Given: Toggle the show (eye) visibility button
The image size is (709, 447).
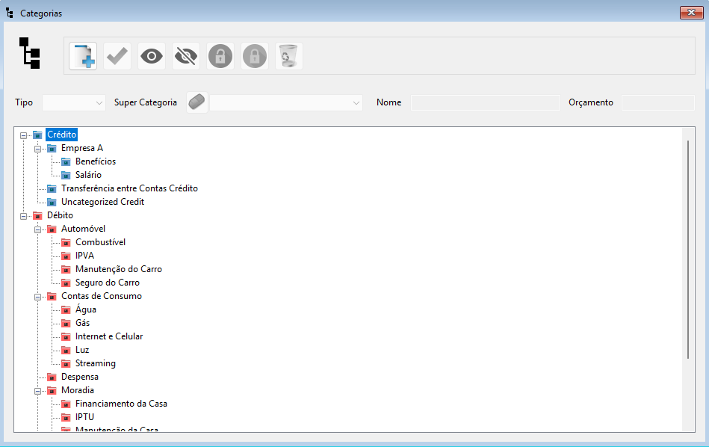Looking at the screenshot, I should click(x=152, y=56).
